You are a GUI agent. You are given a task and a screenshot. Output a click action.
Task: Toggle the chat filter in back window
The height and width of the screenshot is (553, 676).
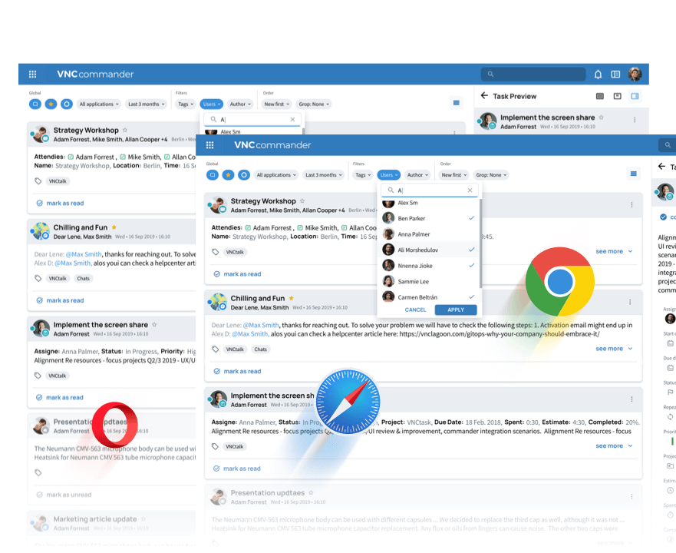(x=35, y=104)
